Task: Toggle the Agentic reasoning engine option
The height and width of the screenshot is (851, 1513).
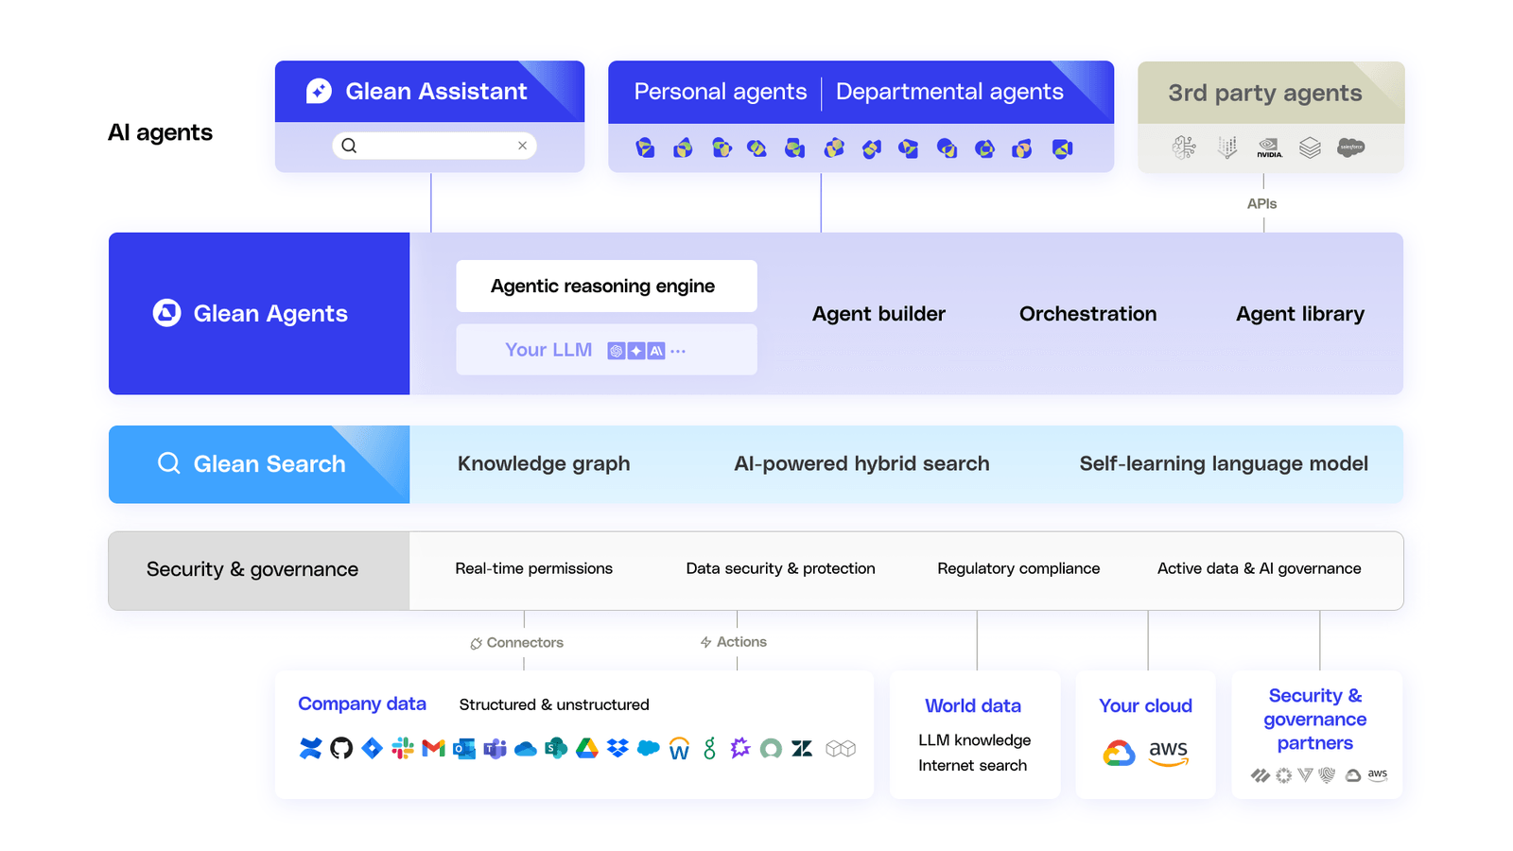Action: tap(606, 286)
